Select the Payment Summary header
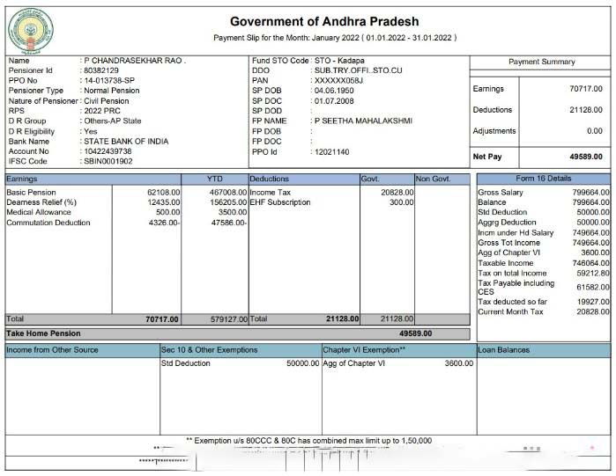 pos(541,62)
